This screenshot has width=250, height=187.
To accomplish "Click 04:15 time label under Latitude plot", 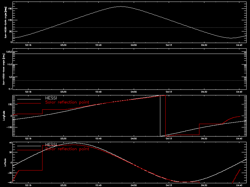I will (169, 185).
